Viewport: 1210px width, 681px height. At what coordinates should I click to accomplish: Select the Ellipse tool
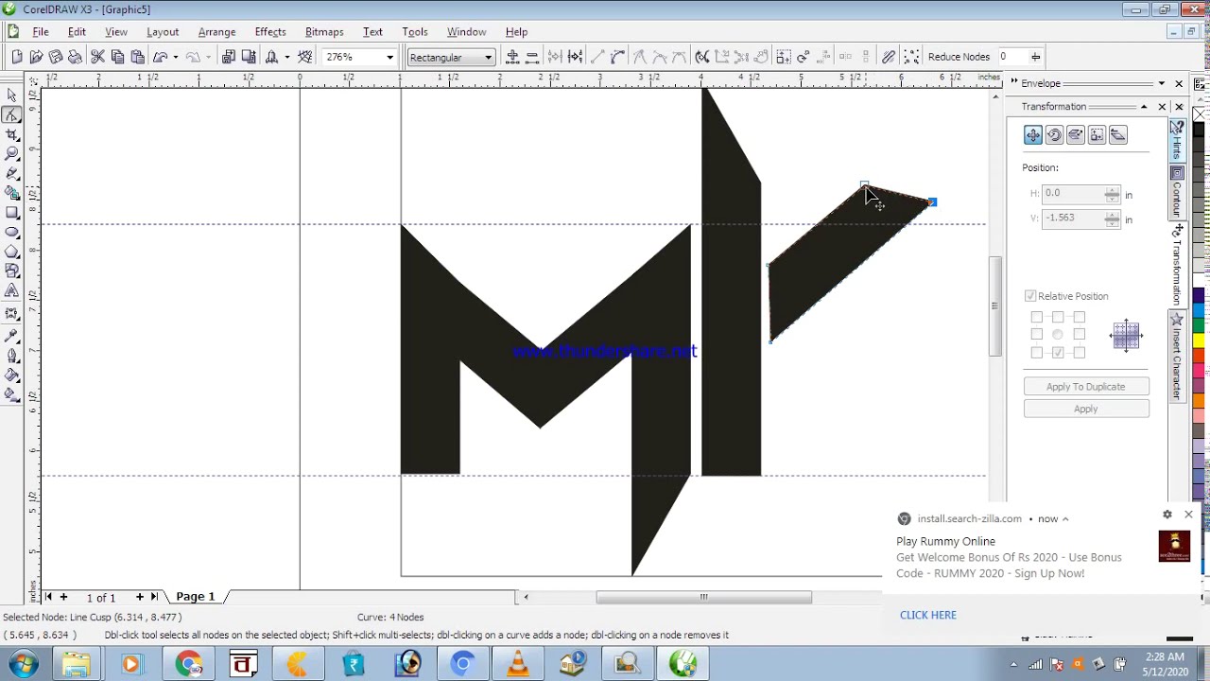[x=11, y=233]
